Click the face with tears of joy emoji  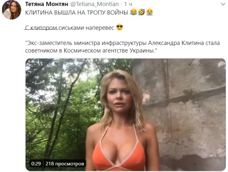(x=133, y=12)
